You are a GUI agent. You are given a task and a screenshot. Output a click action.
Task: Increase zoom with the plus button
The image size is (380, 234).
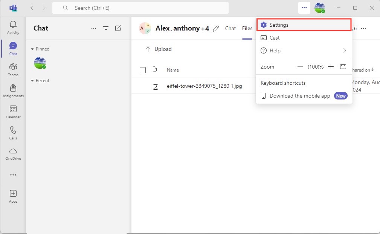point(331,67)
